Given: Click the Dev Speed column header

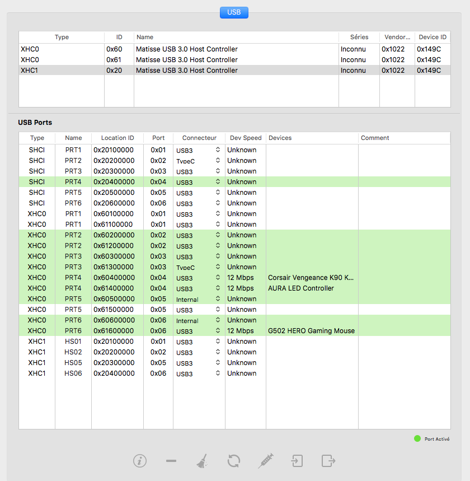Looking at the screenshot, I should click(245, 138).
